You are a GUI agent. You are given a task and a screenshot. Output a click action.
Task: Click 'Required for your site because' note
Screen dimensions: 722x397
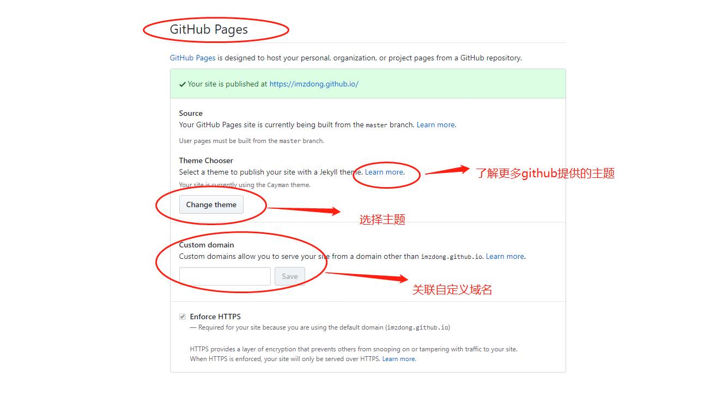320,327
